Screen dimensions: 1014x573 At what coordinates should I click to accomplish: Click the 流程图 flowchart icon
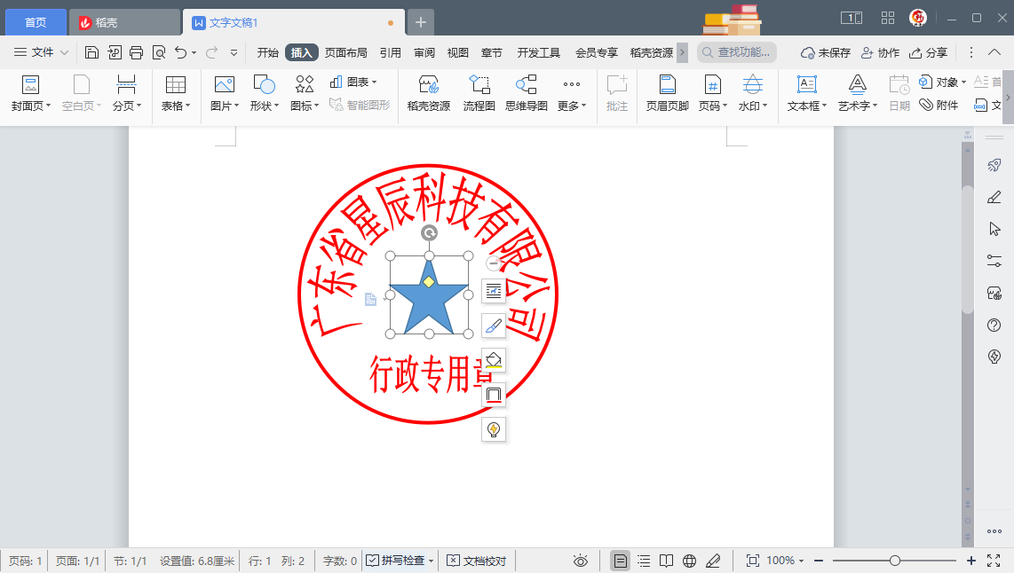pyautogui.click(x=479, y=94)
